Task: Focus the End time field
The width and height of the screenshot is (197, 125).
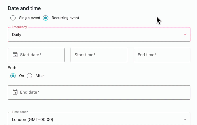Action: [x=162, y=55]
